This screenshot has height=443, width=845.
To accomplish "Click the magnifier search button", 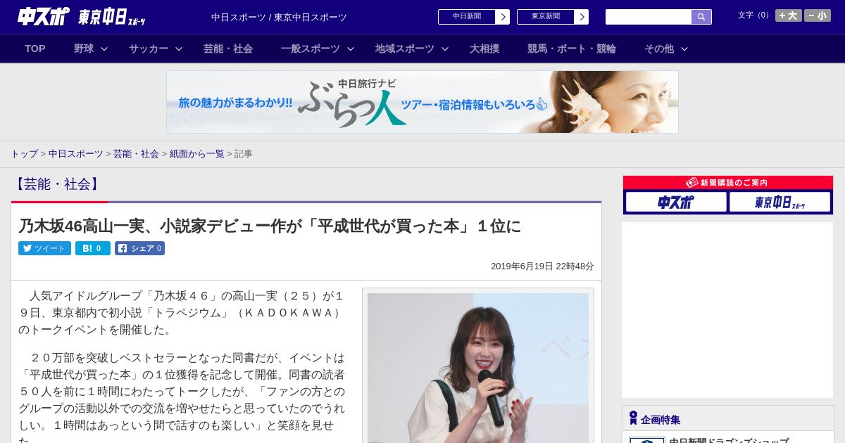I will coord(701,17).
